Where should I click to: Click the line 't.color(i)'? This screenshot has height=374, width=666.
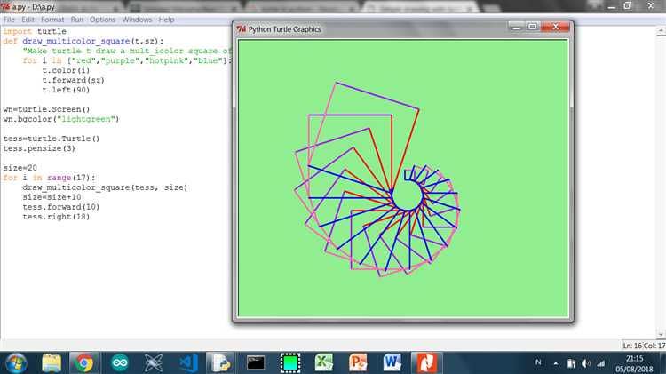66,70
